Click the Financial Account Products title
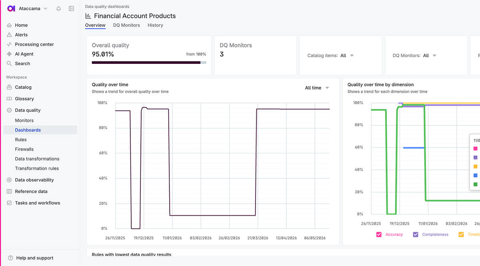The width and height of the screenshot is (480, 266). pyautogui.click(x=135, y=16)
